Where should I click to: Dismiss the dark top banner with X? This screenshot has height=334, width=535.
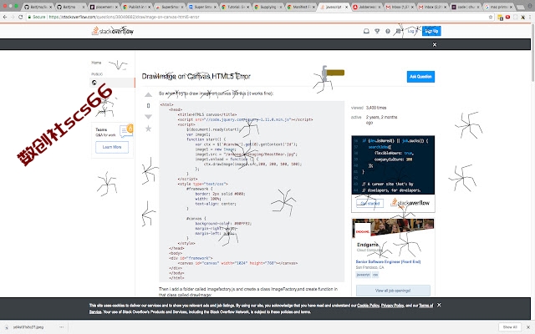435,44
